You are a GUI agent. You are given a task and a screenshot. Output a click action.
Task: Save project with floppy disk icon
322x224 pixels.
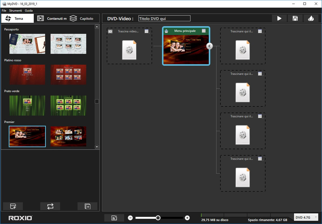(x=295, y=18)
